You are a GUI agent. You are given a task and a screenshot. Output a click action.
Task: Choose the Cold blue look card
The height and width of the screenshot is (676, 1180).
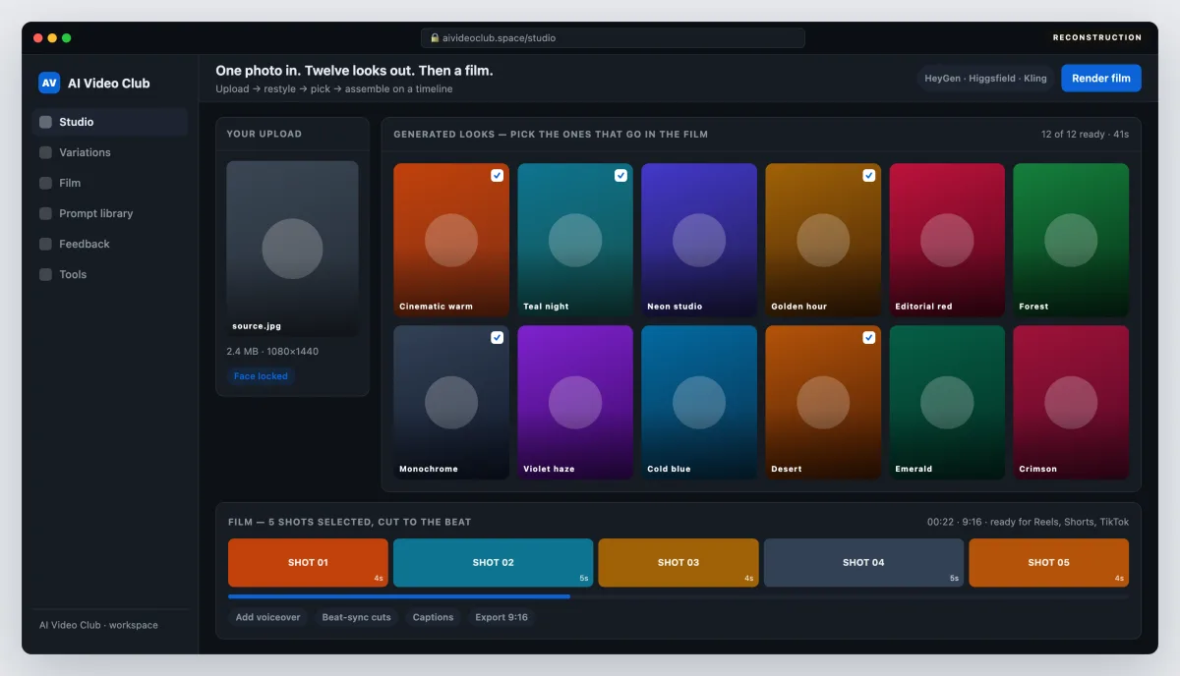tap(699, 402)
